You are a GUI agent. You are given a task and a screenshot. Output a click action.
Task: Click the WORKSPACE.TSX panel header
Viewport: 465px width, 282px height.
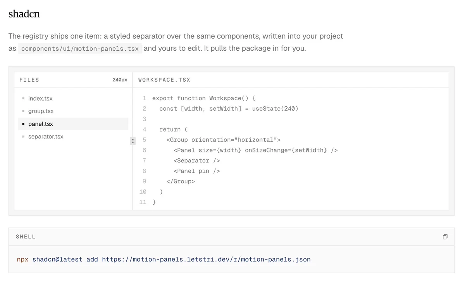pos(291,80)
